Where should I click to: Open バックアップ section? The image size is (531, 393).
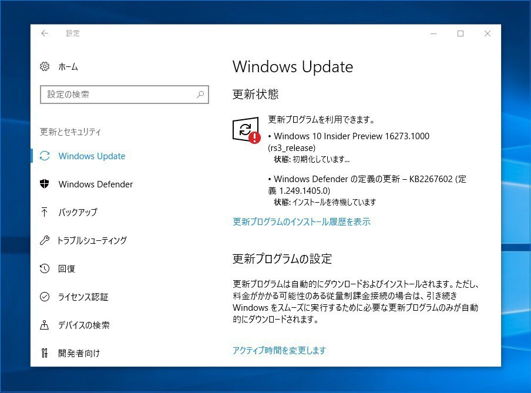(78, 213)
